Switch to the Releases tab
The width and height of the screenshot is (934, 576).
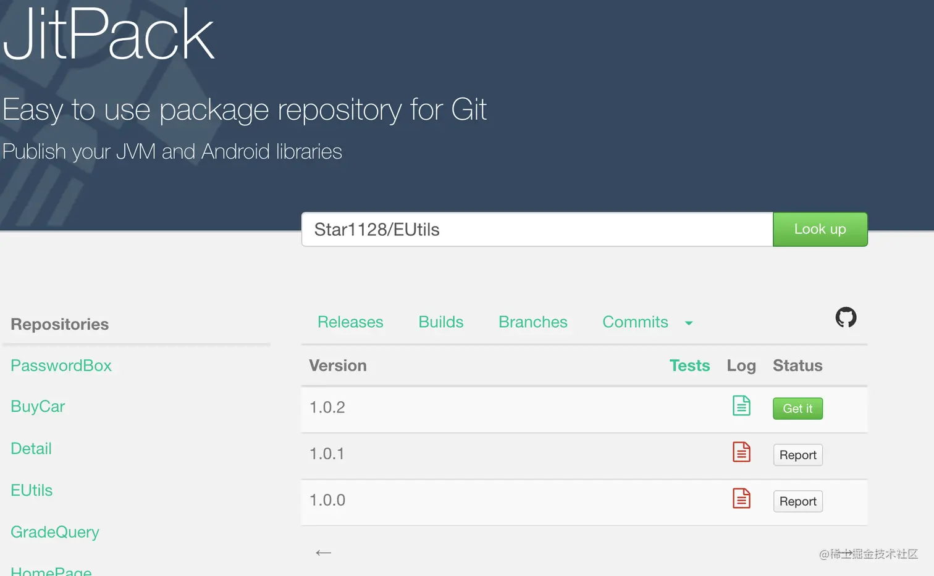coord(350,322)
